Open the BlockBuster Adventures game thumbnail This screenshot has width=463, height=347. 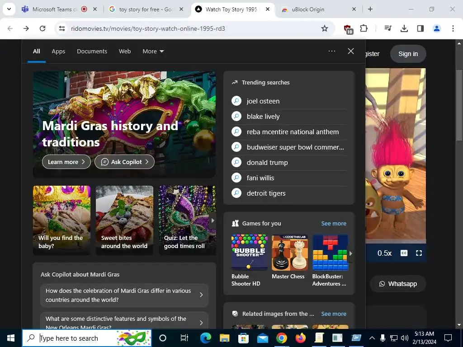[330, 253]
